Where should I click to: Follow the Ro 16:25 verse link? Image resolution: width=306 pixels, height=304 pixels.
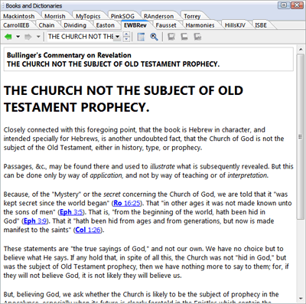[127, 203]
